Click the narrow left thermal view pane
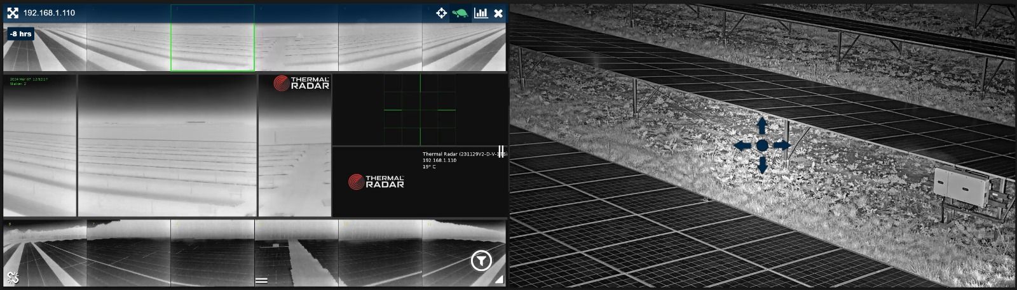Screen dimensions: 1017x290 click(x=39, y=145)
